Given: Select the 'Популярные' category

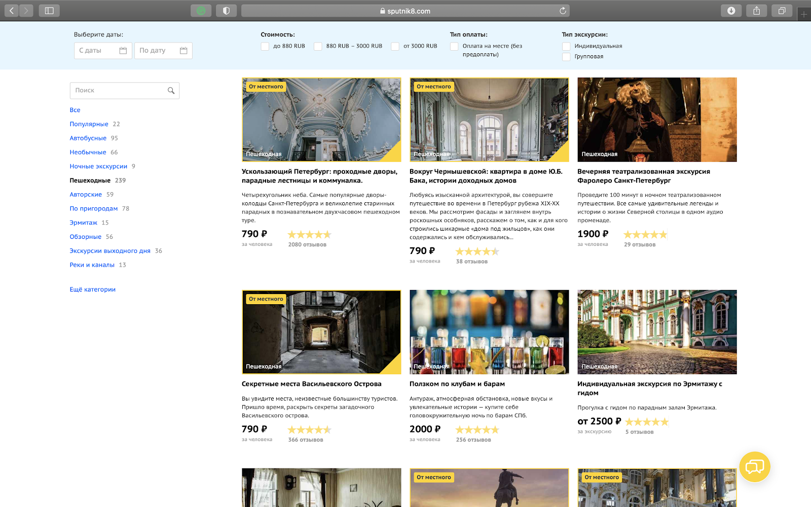Looking at the screenshot, I should (89, 124).
